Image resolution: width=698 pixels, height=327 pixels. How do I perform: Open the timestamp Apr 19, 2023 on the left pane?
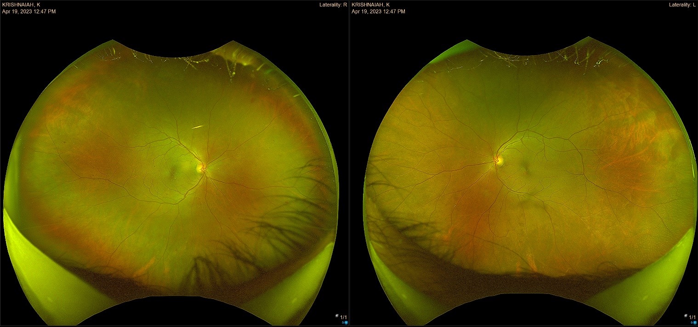click(x=378, y=11)
